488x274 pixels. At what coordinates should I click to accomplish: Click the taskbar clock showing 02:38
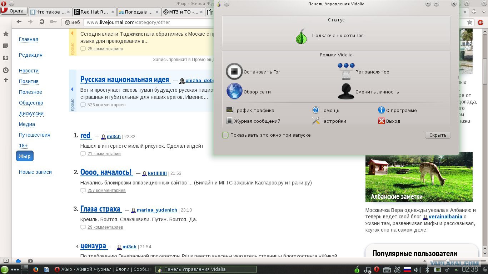(x=470, y=269)
